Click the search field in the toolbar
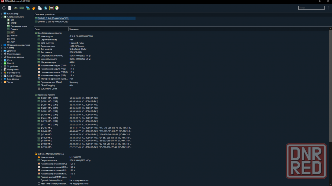Image resolution: width=332 pixels, height=186 pixels. pos(311,8)
